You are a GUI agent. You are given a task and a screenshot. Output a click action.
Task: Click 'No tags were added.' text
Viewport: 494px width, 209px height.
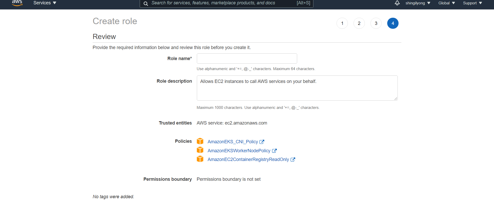coord(113,197)
